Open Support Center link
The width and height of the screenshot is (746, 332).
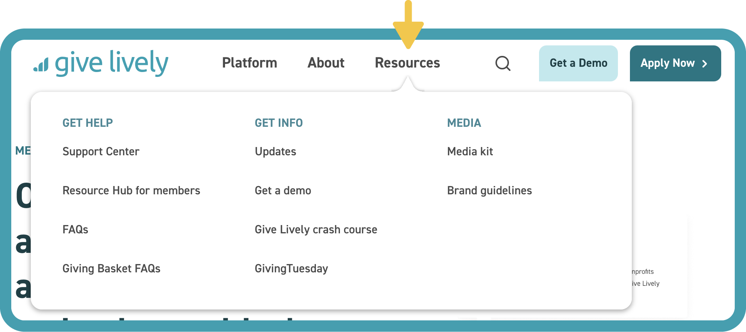coord(101,152)
